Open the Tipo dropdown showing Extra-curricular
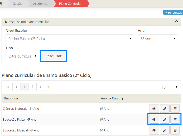Viewport: 183px width, 136px height. click(22, 56)
